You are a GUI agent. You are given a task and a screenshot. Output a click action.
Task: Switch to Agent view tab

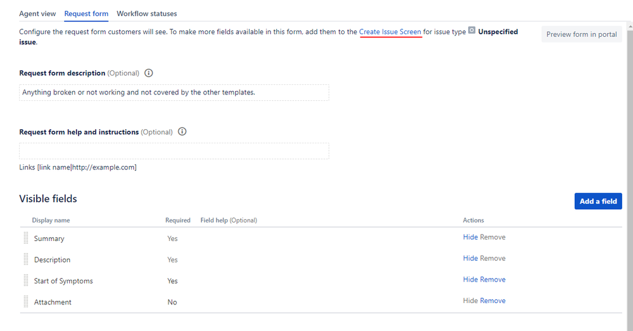point(37,13)
